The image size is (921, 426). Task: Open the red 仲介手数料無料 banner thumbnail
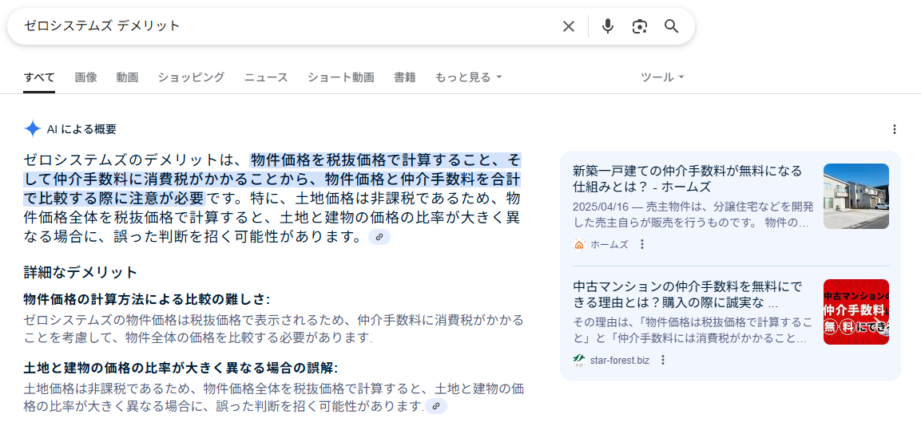855,312
